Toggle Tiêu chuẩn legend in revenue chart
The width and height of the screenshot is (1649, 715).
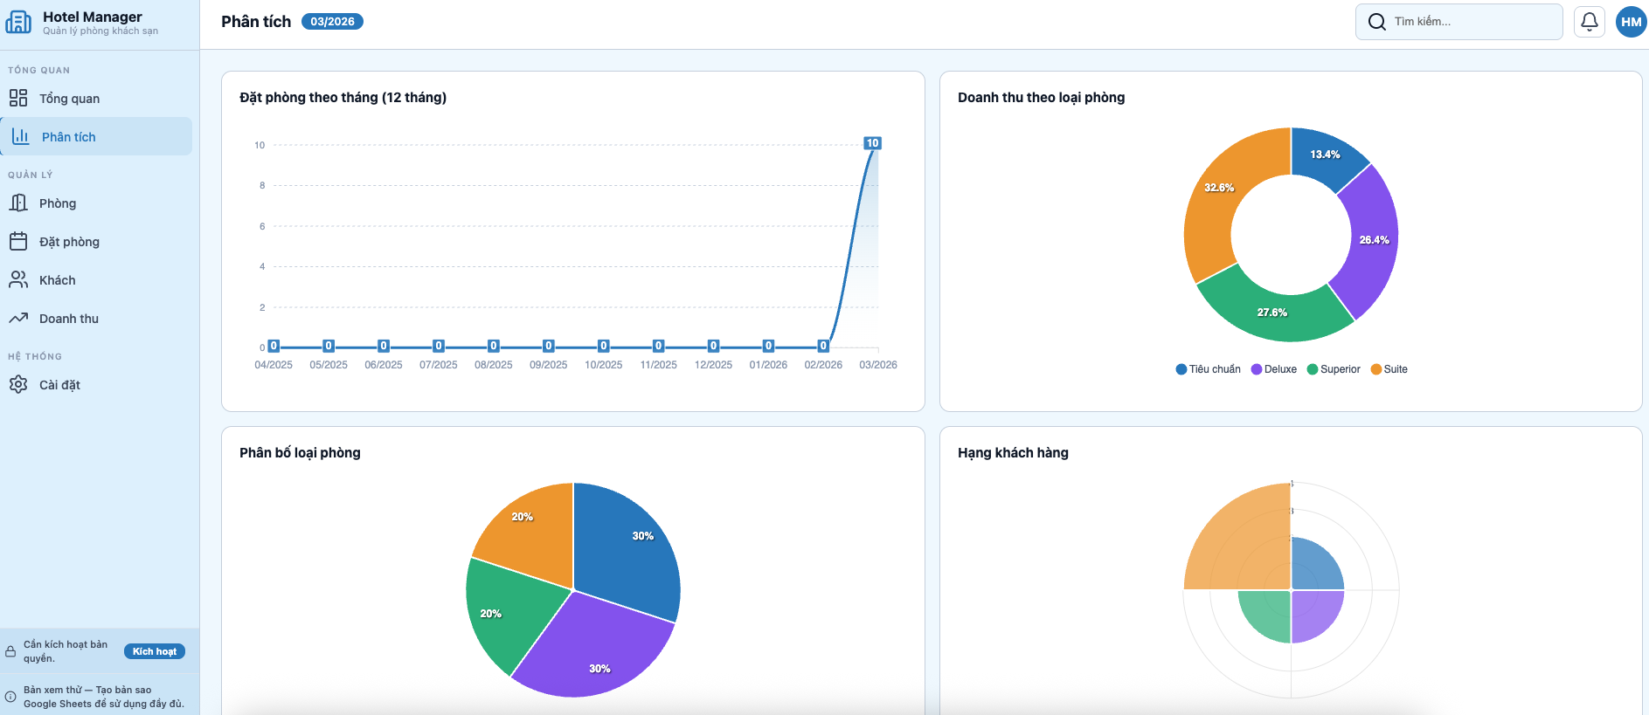[1208, 369]
